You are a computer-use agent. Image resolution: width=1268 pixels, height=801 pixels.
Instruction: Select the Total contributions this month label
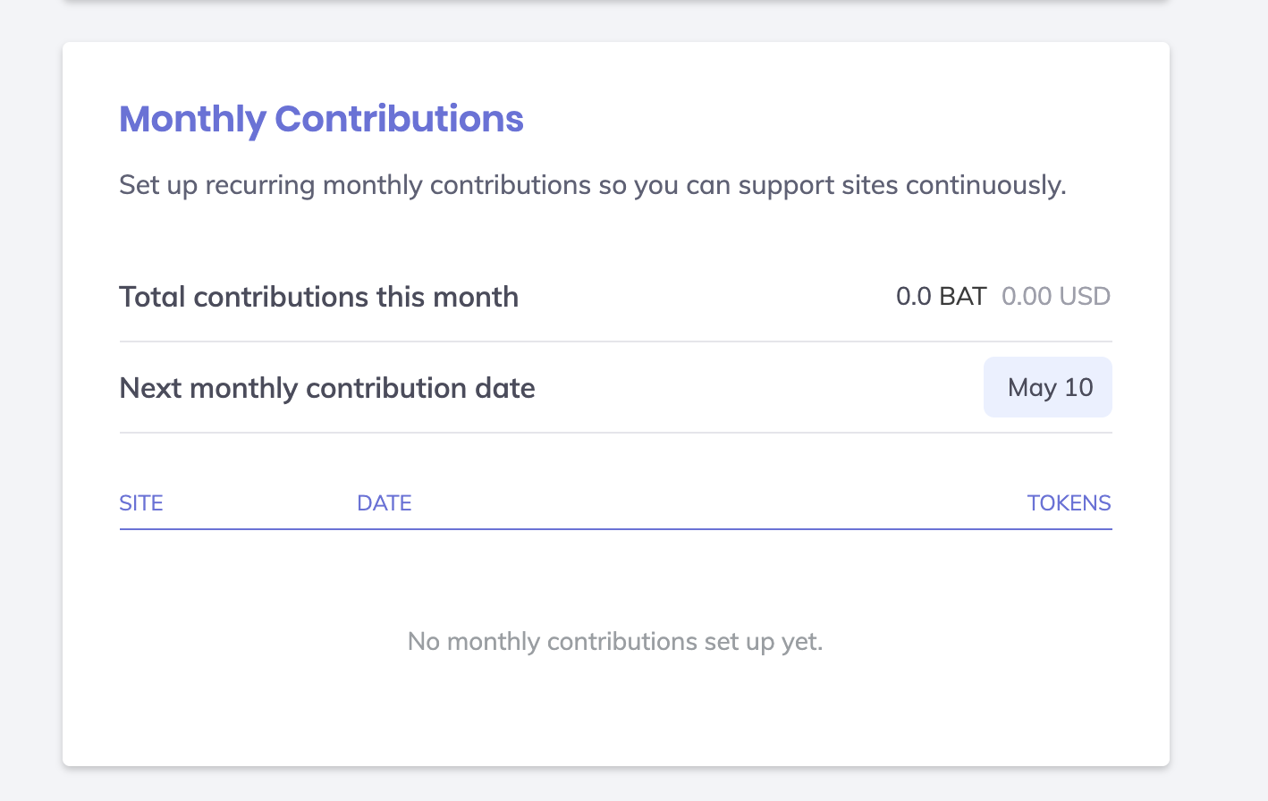tap(318, 297)
